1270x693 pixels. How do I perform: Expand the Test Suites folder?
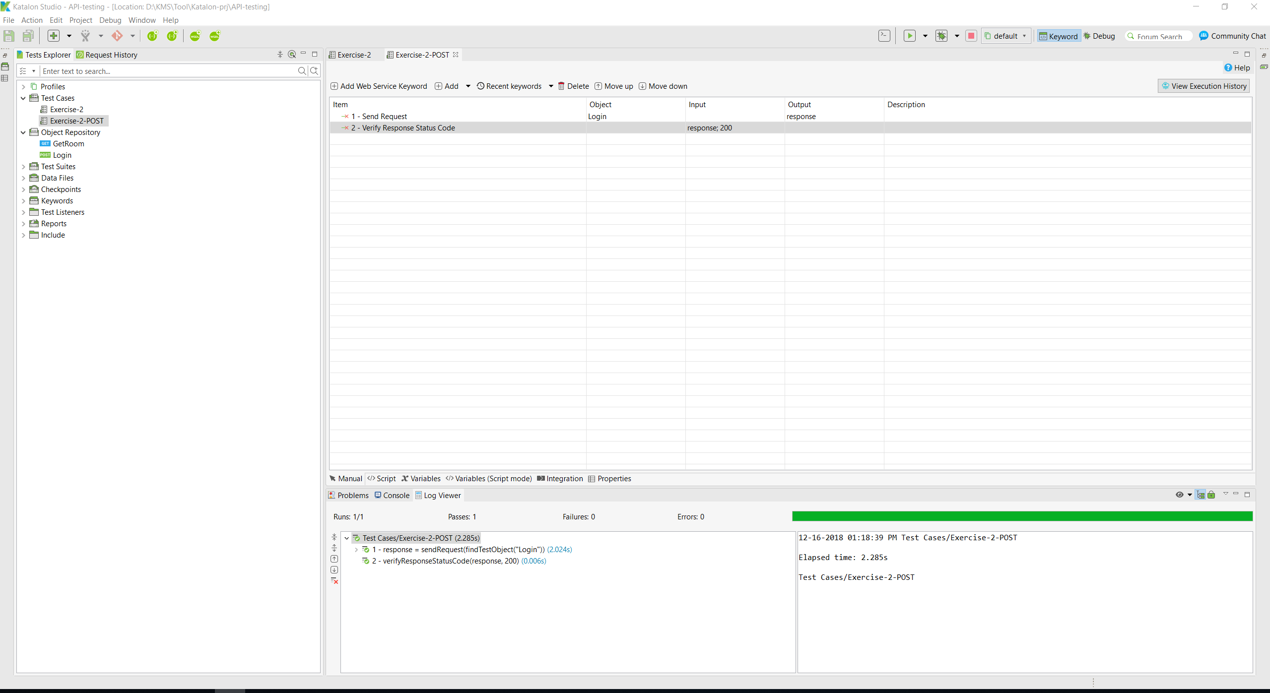[23, 167]
